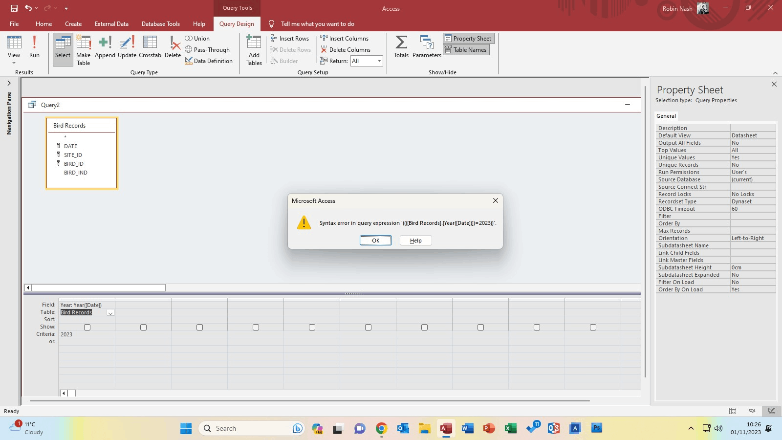Open Google Chrome from the taskbar
Image resolution: width=782 pixels, height=440 pixels.
(x=382, y=428)
